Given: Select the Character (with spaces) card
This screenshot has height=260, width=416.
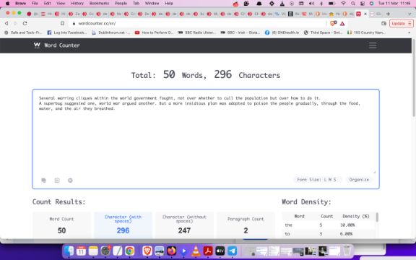Looking at the screenshot, I should [x=123, y=225].
